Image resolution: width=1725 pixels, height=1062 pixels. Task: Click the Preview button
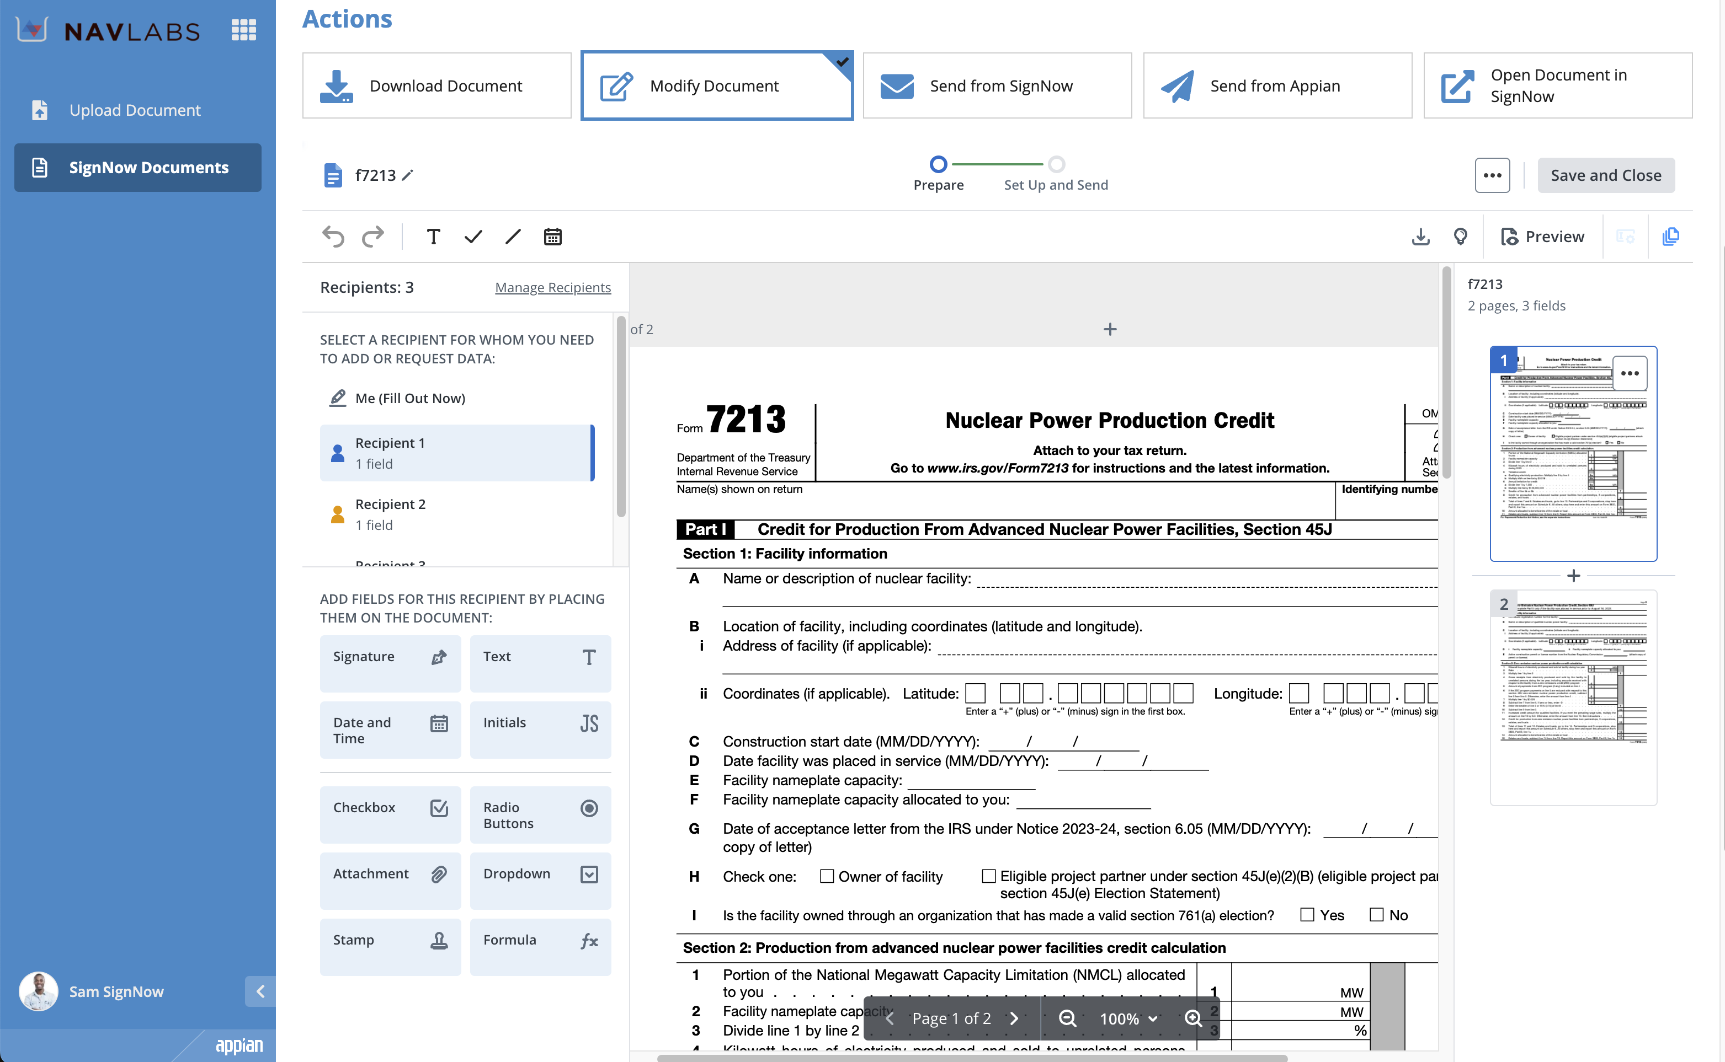point(1543,237)
